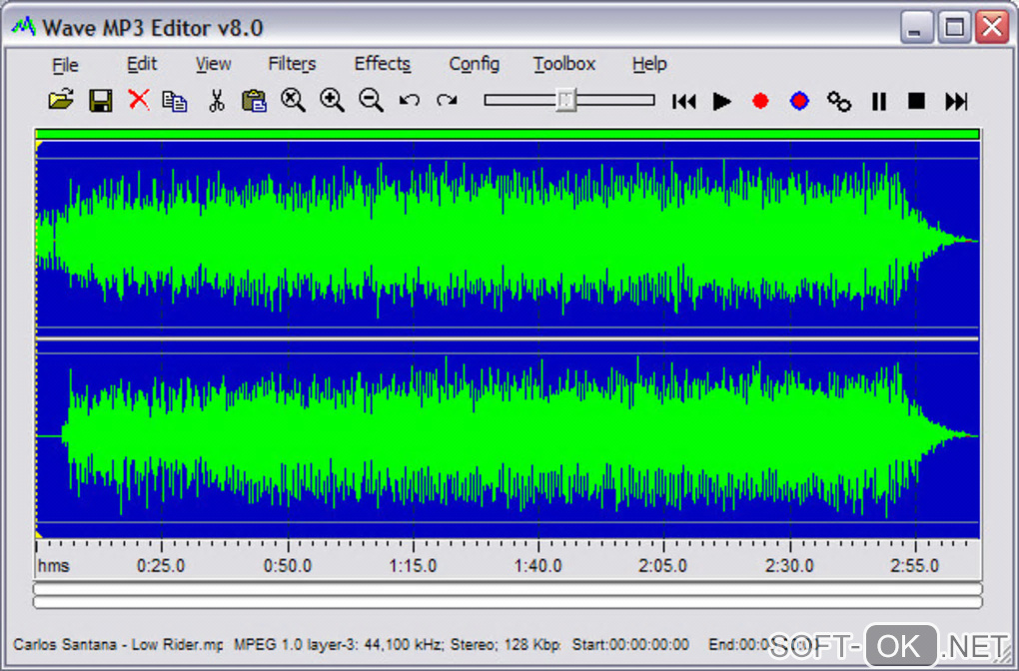This screenshot has height=671, width=1019.
Task: Close the Wave MP3 Editor window
Action: pyautogui.click(x=992, y=27)
